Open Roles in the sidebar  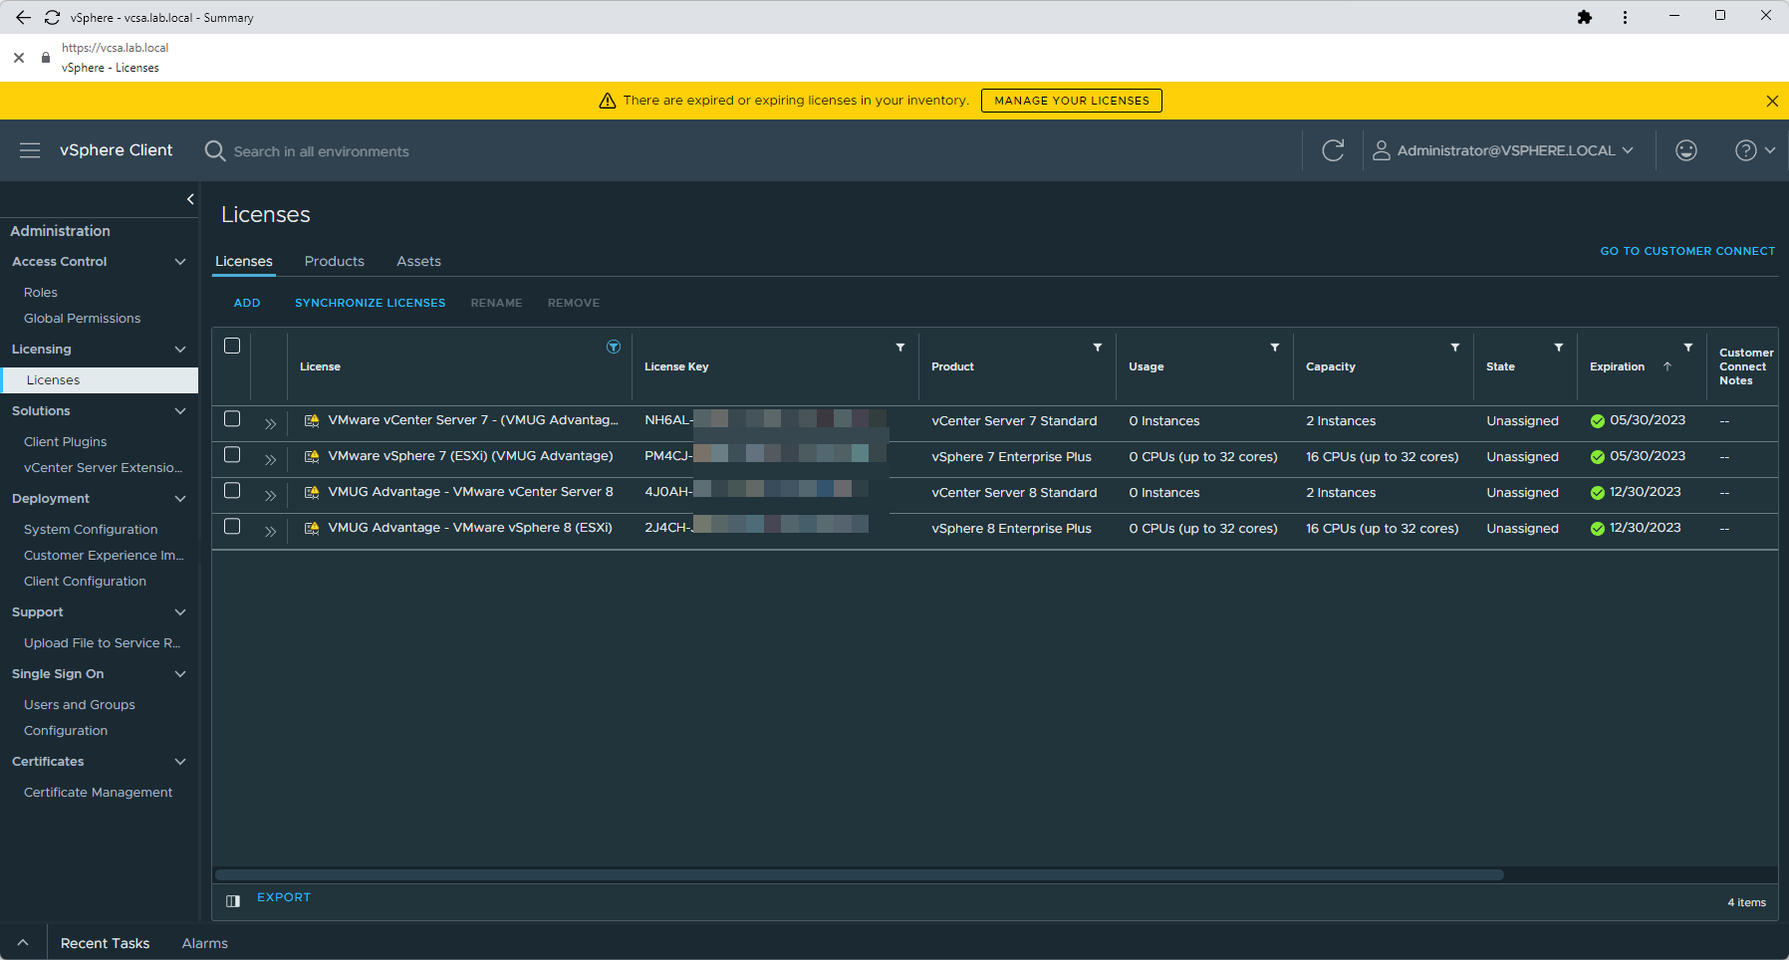tap(41, 293)
